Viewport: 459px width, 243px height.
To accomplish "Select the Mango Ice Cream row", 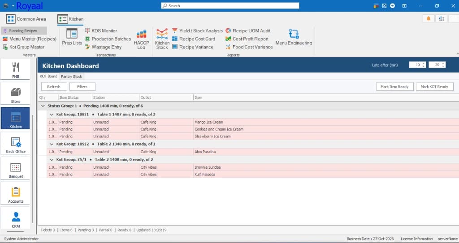I will [x=253, y=122].
